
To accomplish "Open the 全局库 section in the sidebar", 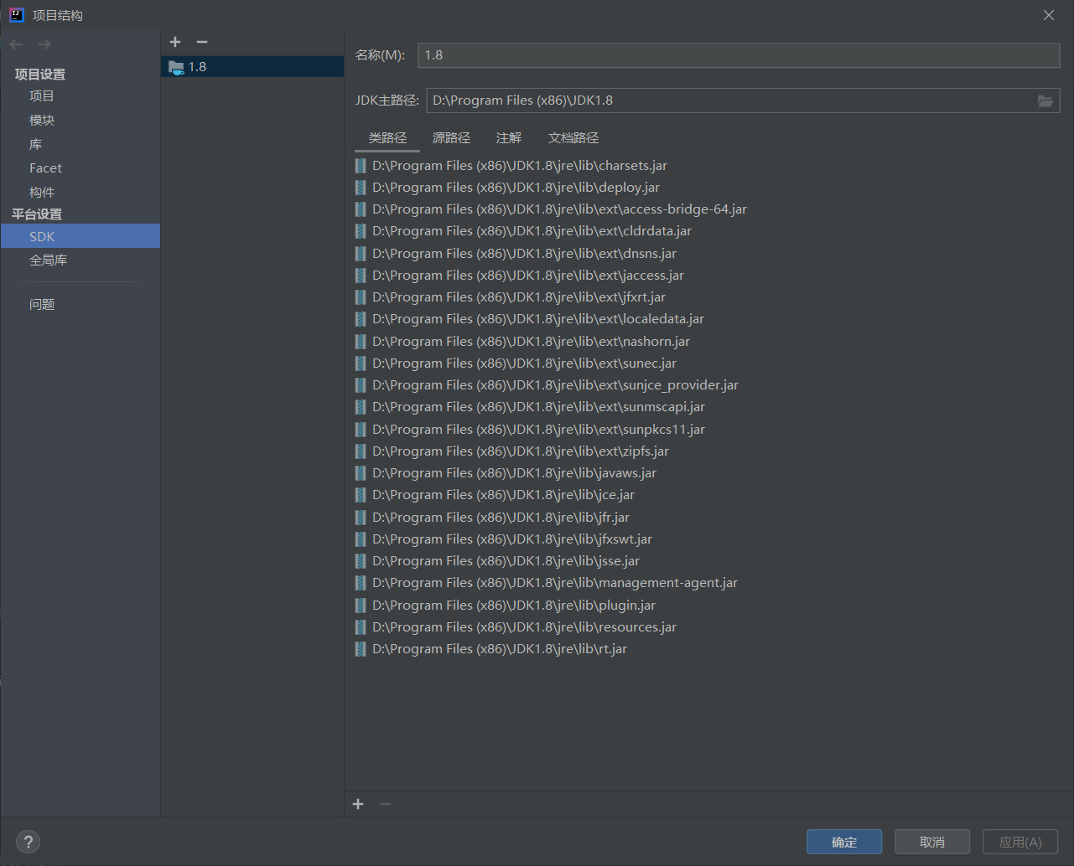I will click(49, 260).
